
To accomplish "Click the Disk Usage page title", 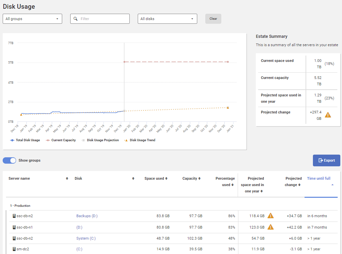I will [x=19, y=7].
